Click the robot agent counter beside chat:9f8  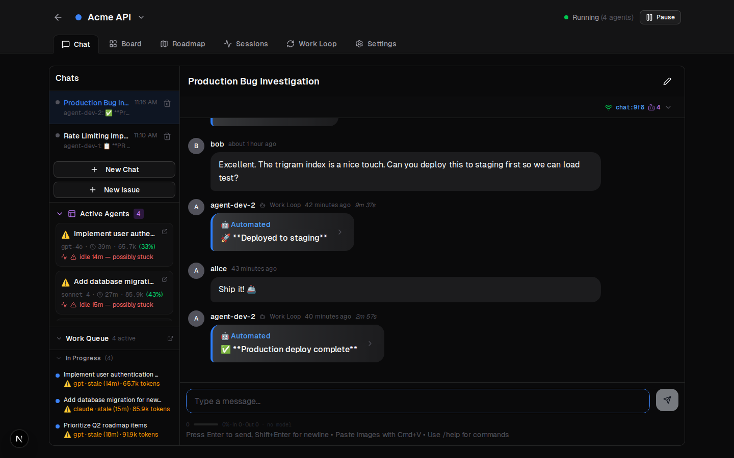(654, 107)
